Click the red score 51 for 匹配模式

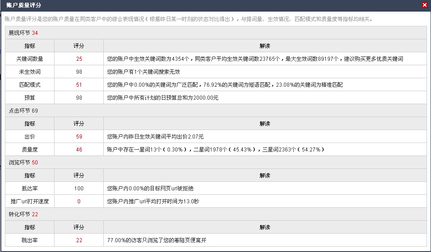79,85
